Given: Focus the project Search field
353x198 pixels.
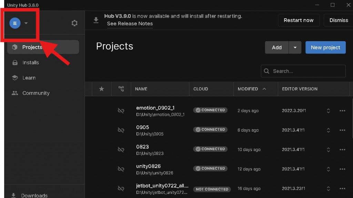Looking at the screenshot, I should coord(303,71).
